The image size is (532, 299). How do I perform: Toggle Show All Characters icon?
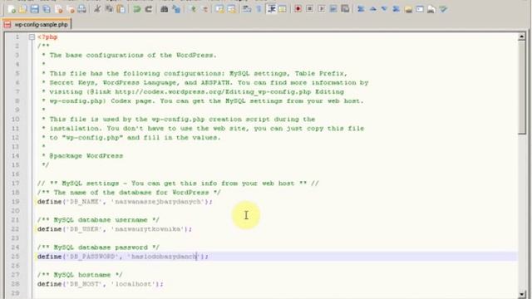coord(259,9)
